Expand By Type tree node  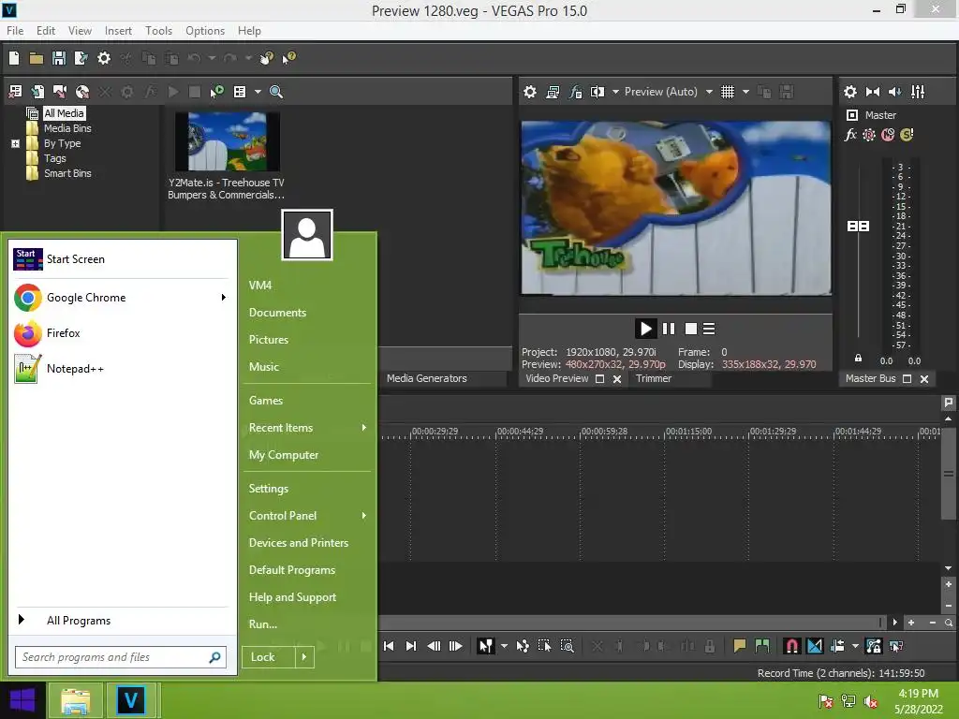click(15, 143)
